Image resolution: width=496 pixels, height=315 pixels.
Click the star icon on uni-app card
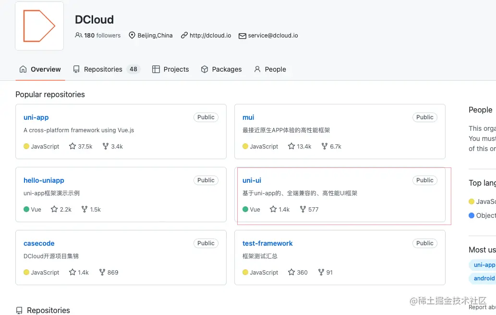click(73, 146)
